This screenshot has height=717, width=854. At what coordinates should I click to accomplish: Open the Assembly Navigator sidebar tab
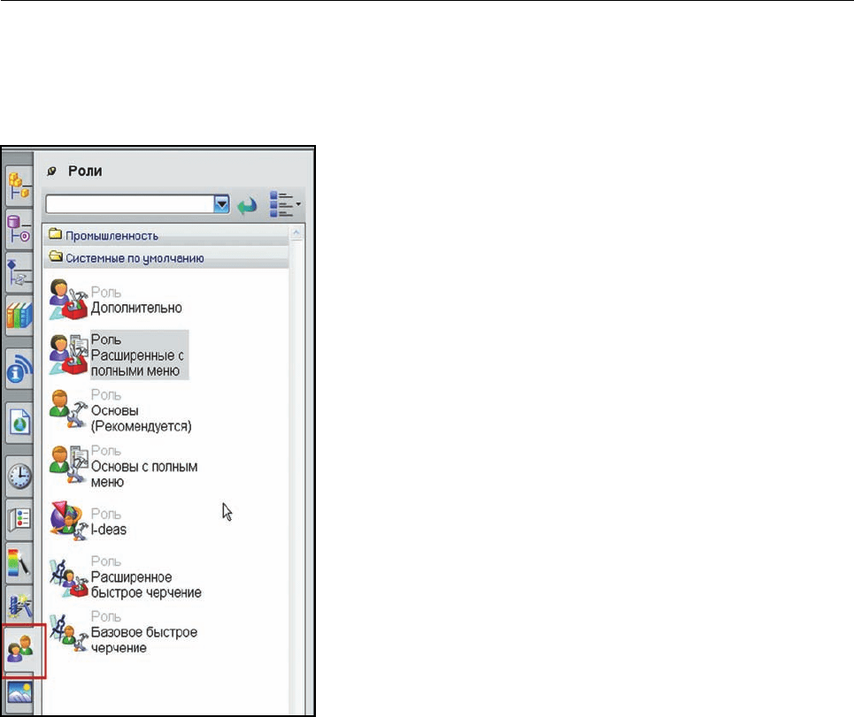click(19, 186)
